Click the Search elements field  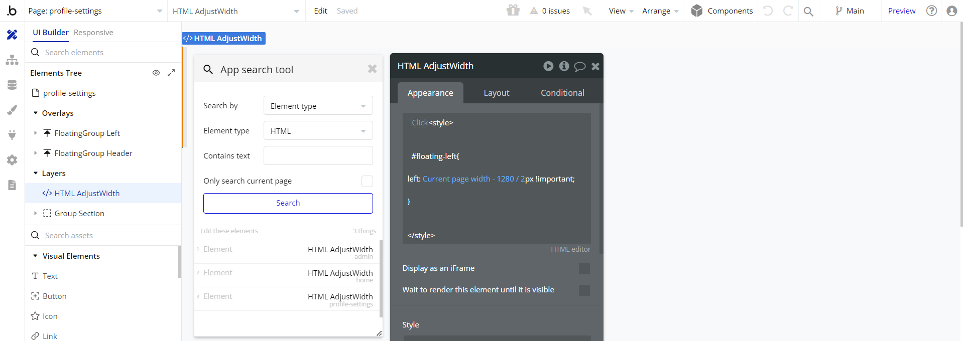pos(103,52)
